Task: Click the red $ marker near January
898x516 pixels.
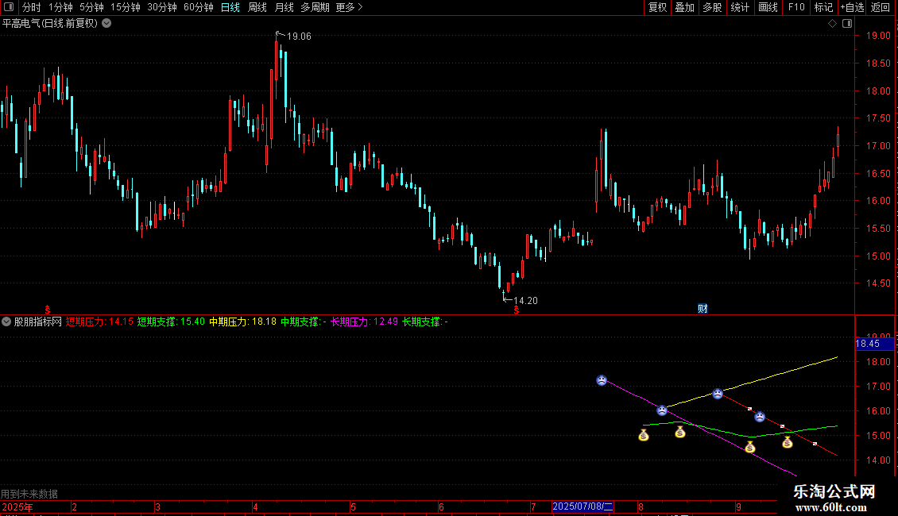Action: click(x=48, y=310)
